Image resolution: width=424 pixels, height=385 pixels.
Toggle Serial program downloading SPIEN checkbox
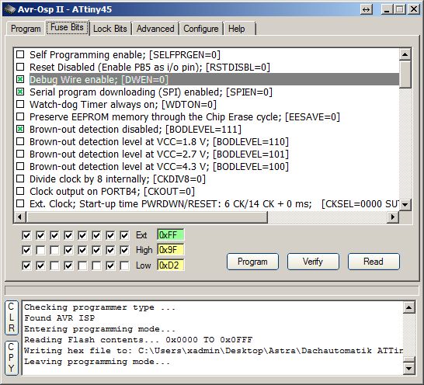[x=20, y=92]
